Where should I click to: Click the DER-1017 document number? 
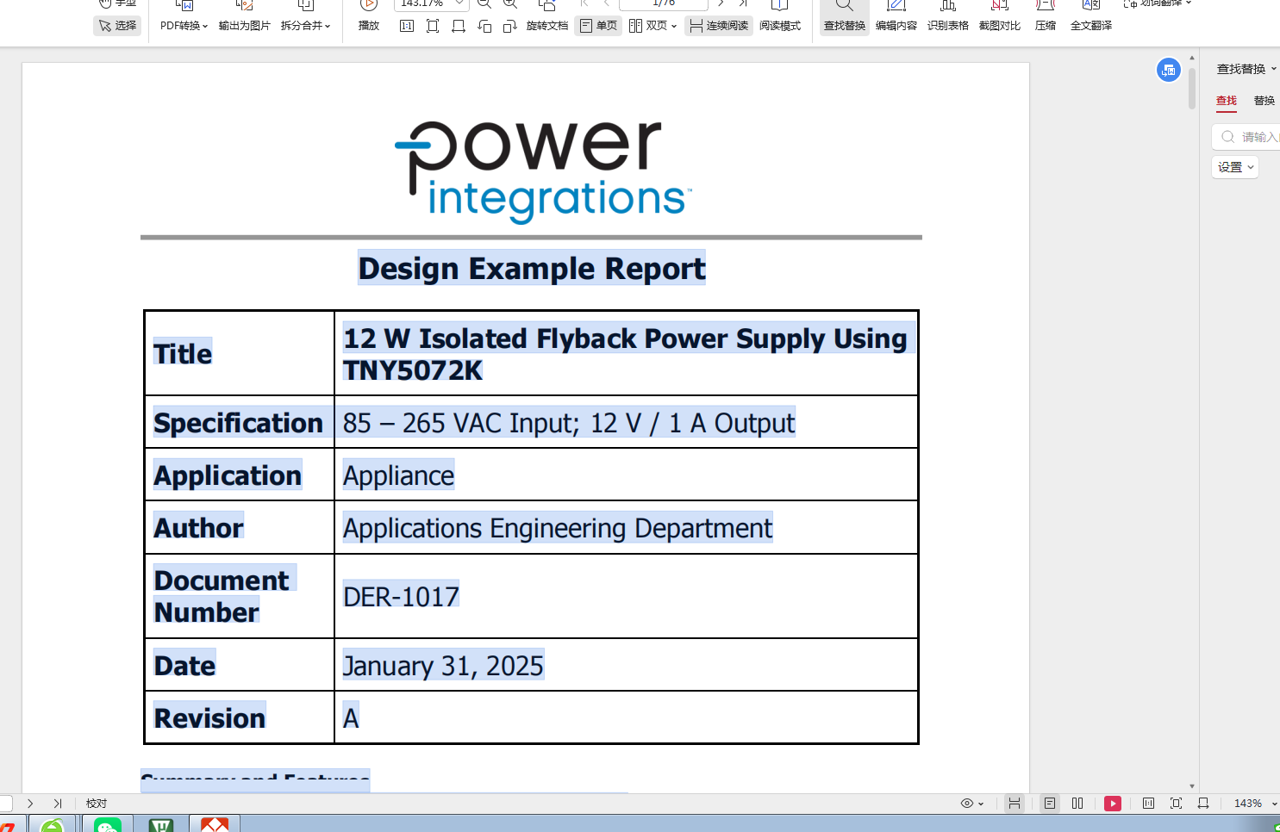(401, 596)
